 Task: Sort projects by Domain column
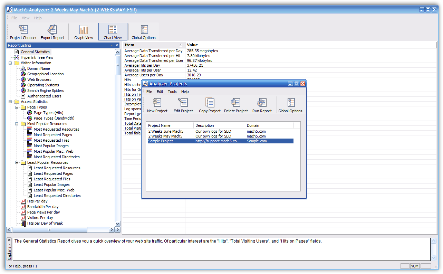click(x=269, y=125)
